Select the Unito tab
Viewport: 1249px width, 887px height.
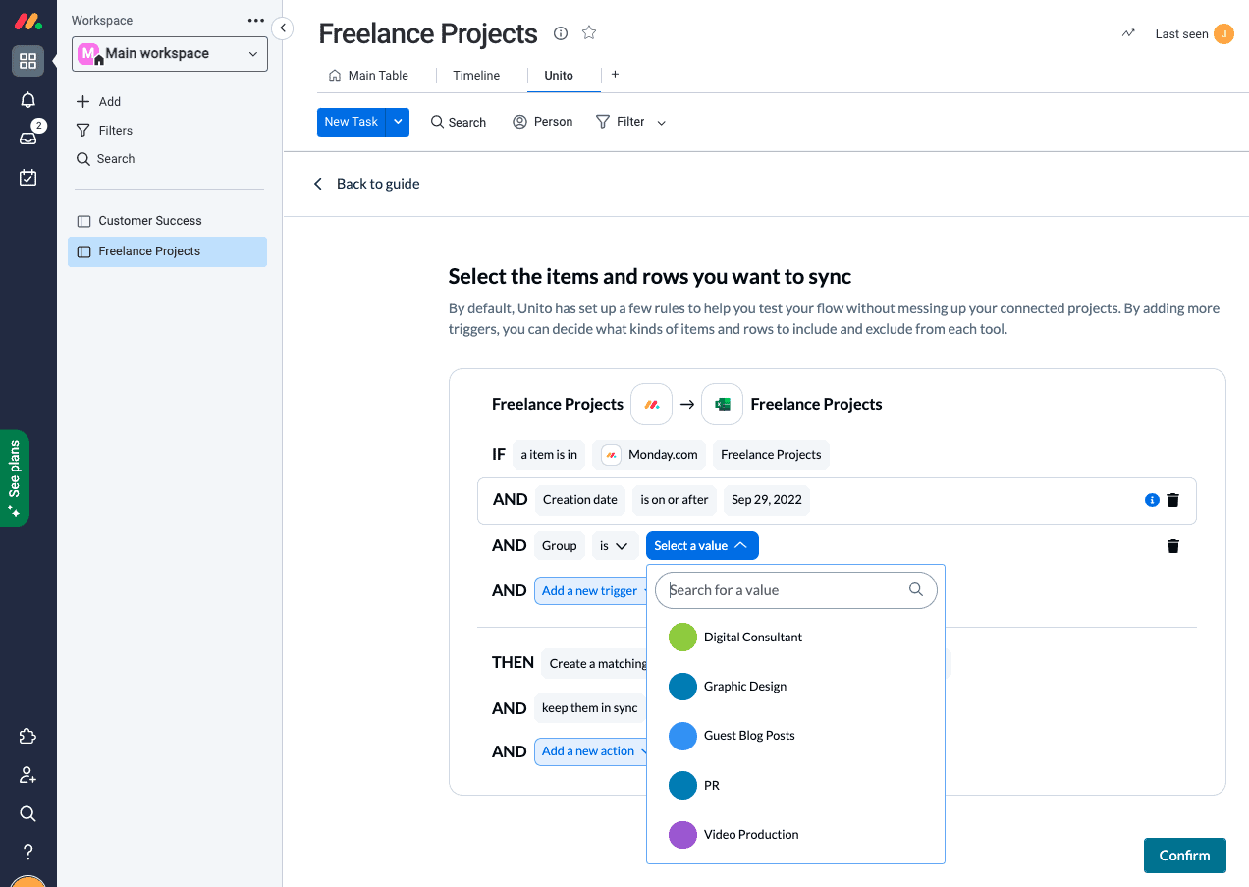point(559,75)
